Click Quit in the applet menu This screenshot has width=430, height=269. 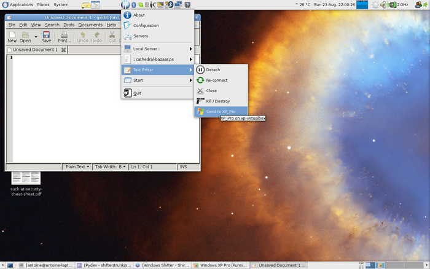137,93
